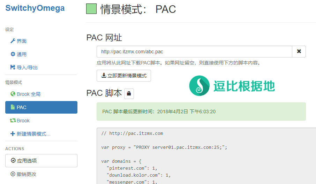Click the switch arrows icon beside Brook

(x=13, y=121)
